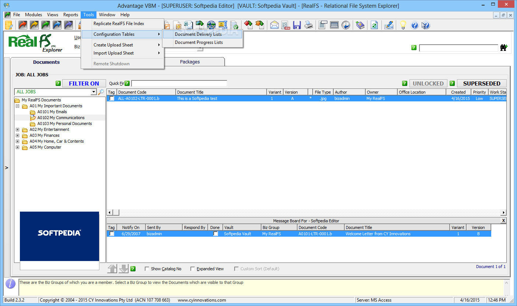Click the floppy disk save icon

point(297,25)
